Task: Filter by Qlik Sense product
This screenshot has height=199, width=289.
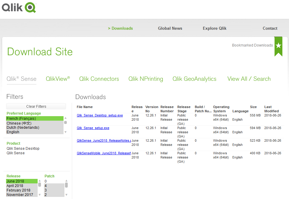Action: pos(15,153)
